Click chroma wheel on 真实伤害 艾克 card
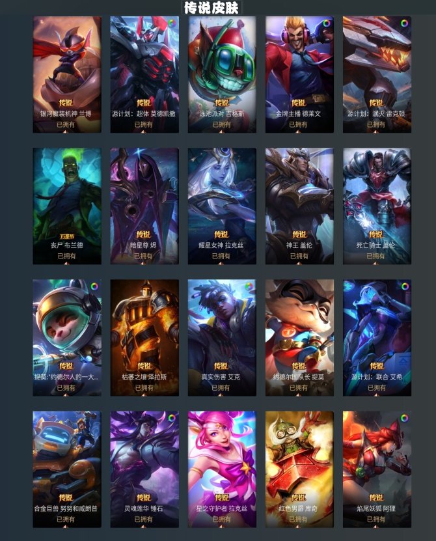The height and width of the screenshot is (541, 436). coord(249,286)
